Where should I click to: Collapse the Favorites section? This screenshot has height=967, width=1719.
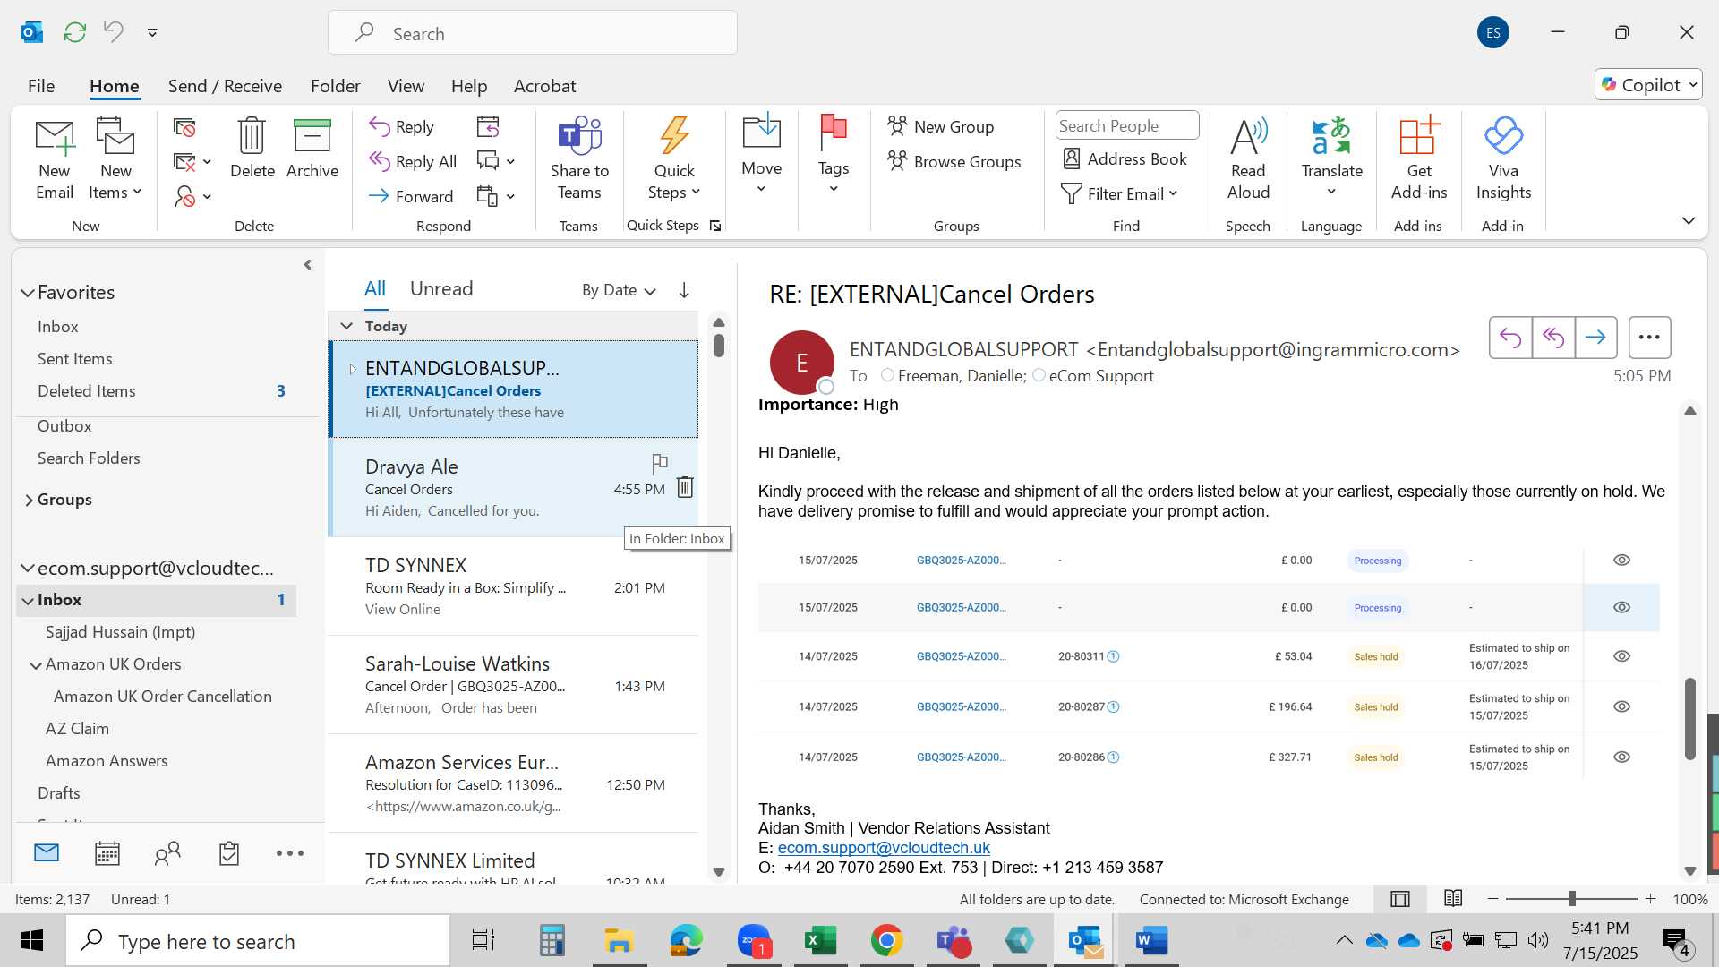pos(28,293)
